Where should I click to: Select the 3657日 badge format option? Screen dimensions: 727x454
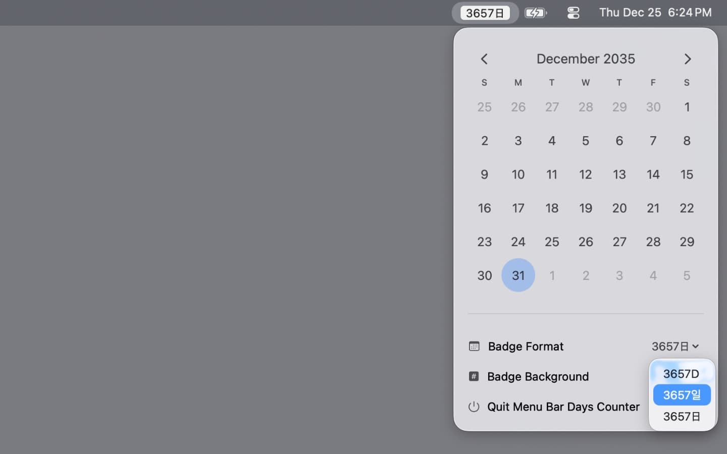click(x=681, y=416)
